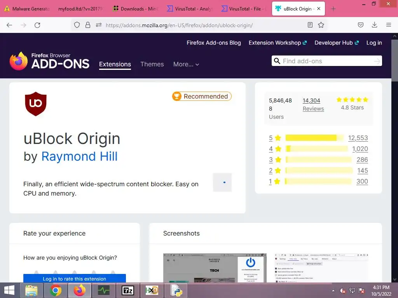Launch Chrome from the taskbar

point(56,290)
